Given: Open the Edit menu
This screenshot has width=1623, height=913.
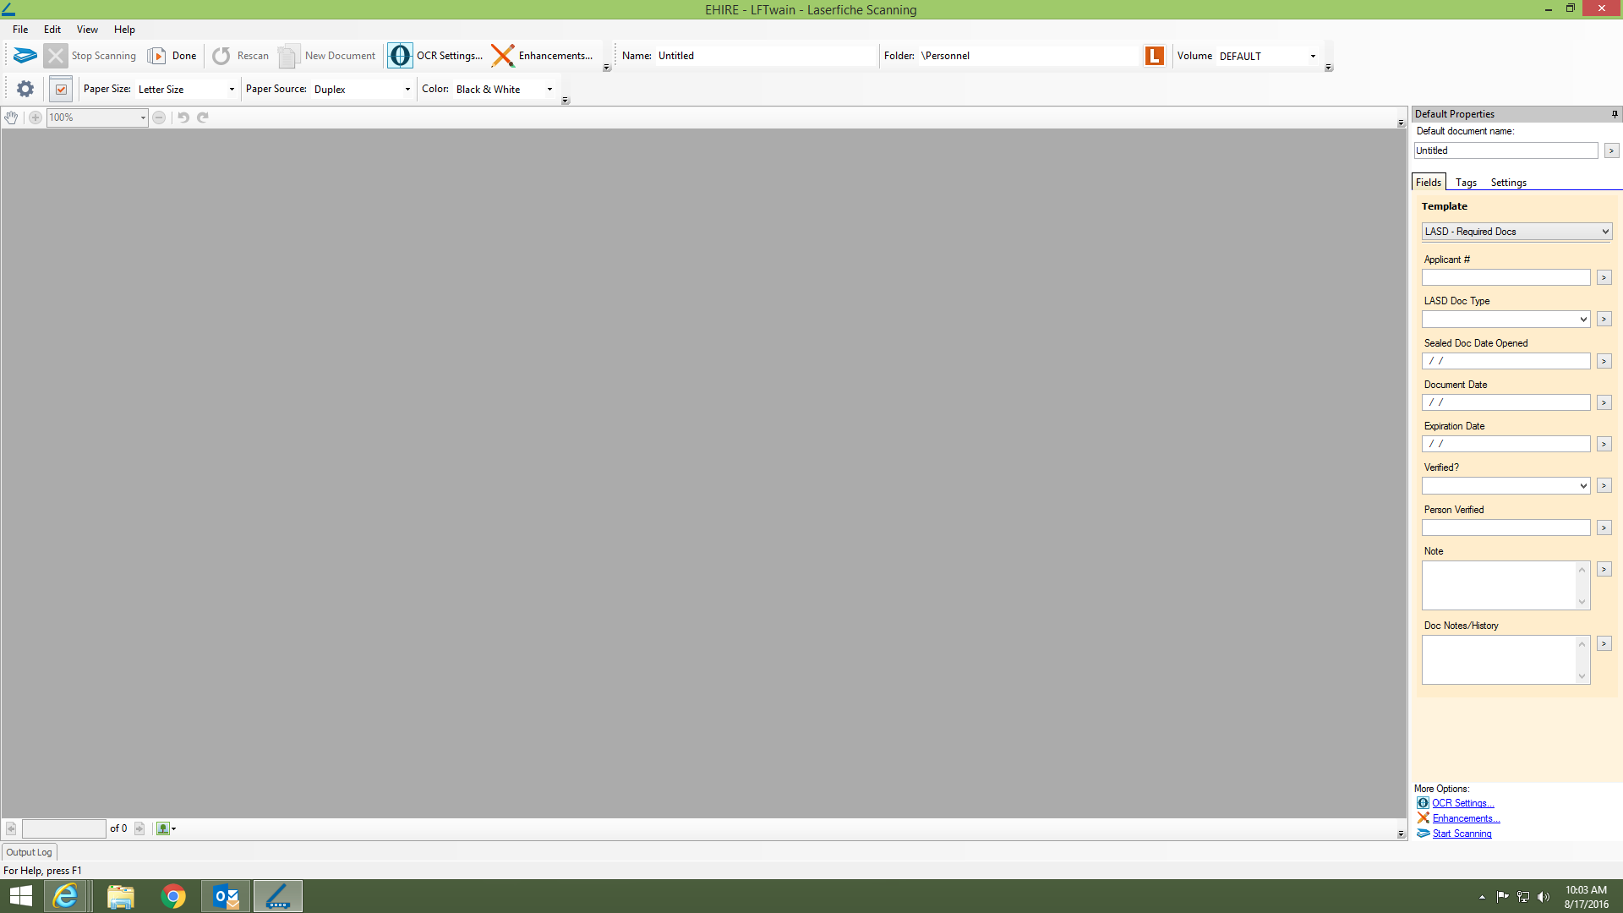Looking at the screenshot, I should [52, 30].
